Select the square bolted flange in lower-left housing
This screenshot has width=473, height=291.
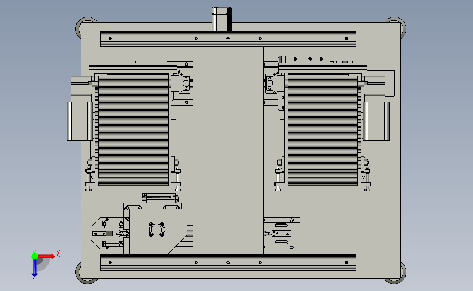point(157,230)
